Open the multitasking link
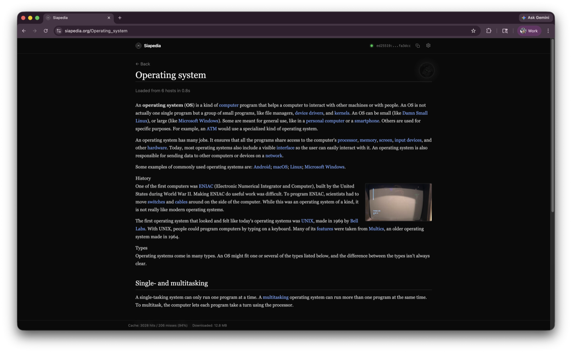 coord(276,298)
